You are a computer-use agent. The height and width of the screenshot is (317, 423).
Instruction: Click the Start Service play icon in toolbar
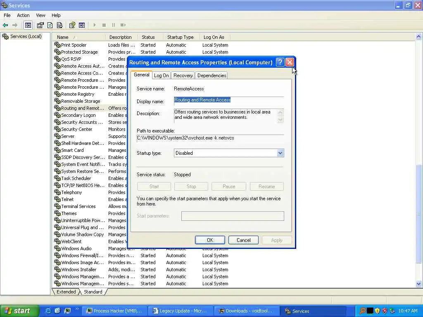95,25
